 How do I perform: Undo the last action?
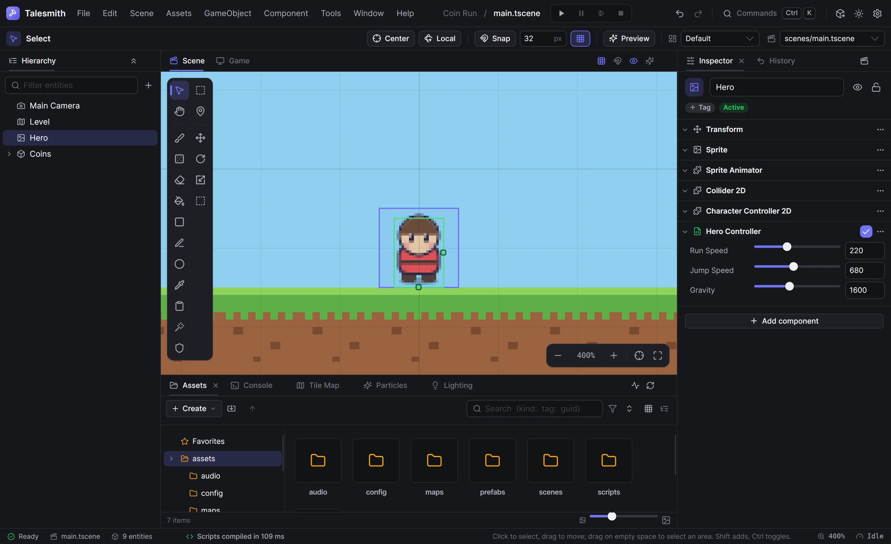[679, 13]
